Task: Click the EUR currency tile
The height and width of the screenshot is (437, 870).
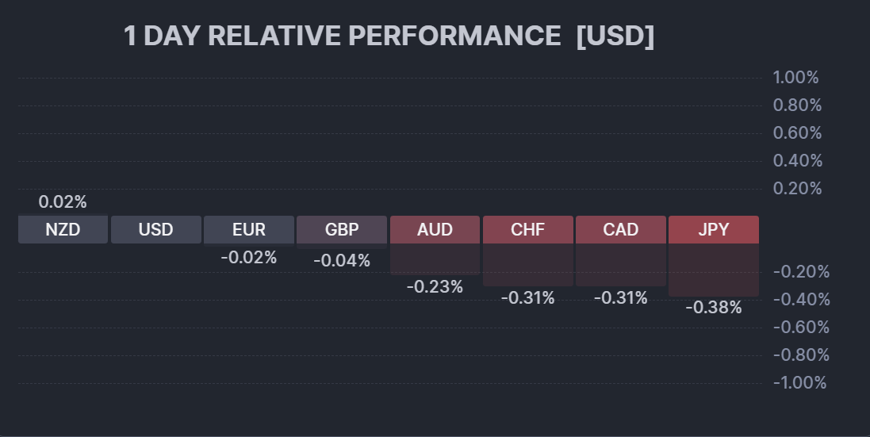Action: [x=249, y=230]
